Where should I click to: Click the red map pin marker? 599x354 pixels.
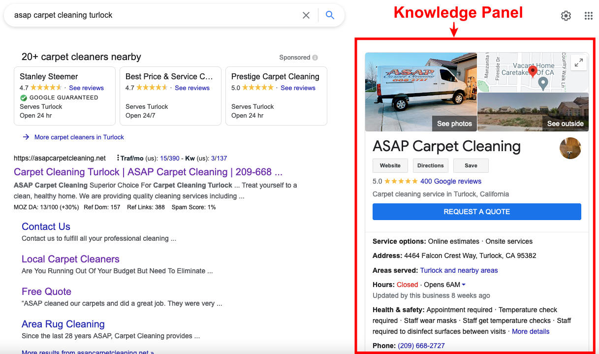pyautogui.click(x=533, y=72)
